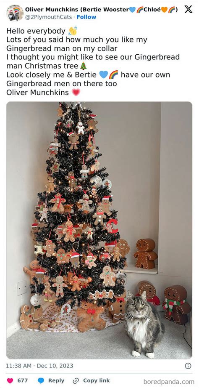Click the boredpanda.com watermark

coord(169,381)
